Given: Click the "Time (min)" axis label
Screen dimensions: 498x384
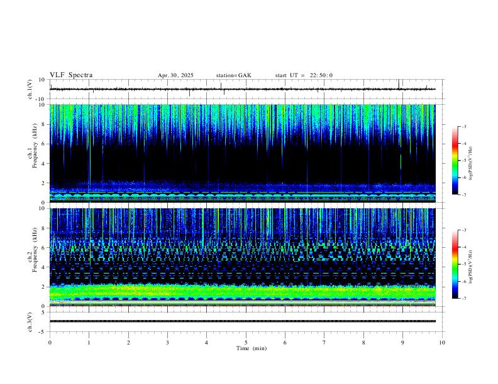Looking at the screenshot, I should click(x=252, y=348).
